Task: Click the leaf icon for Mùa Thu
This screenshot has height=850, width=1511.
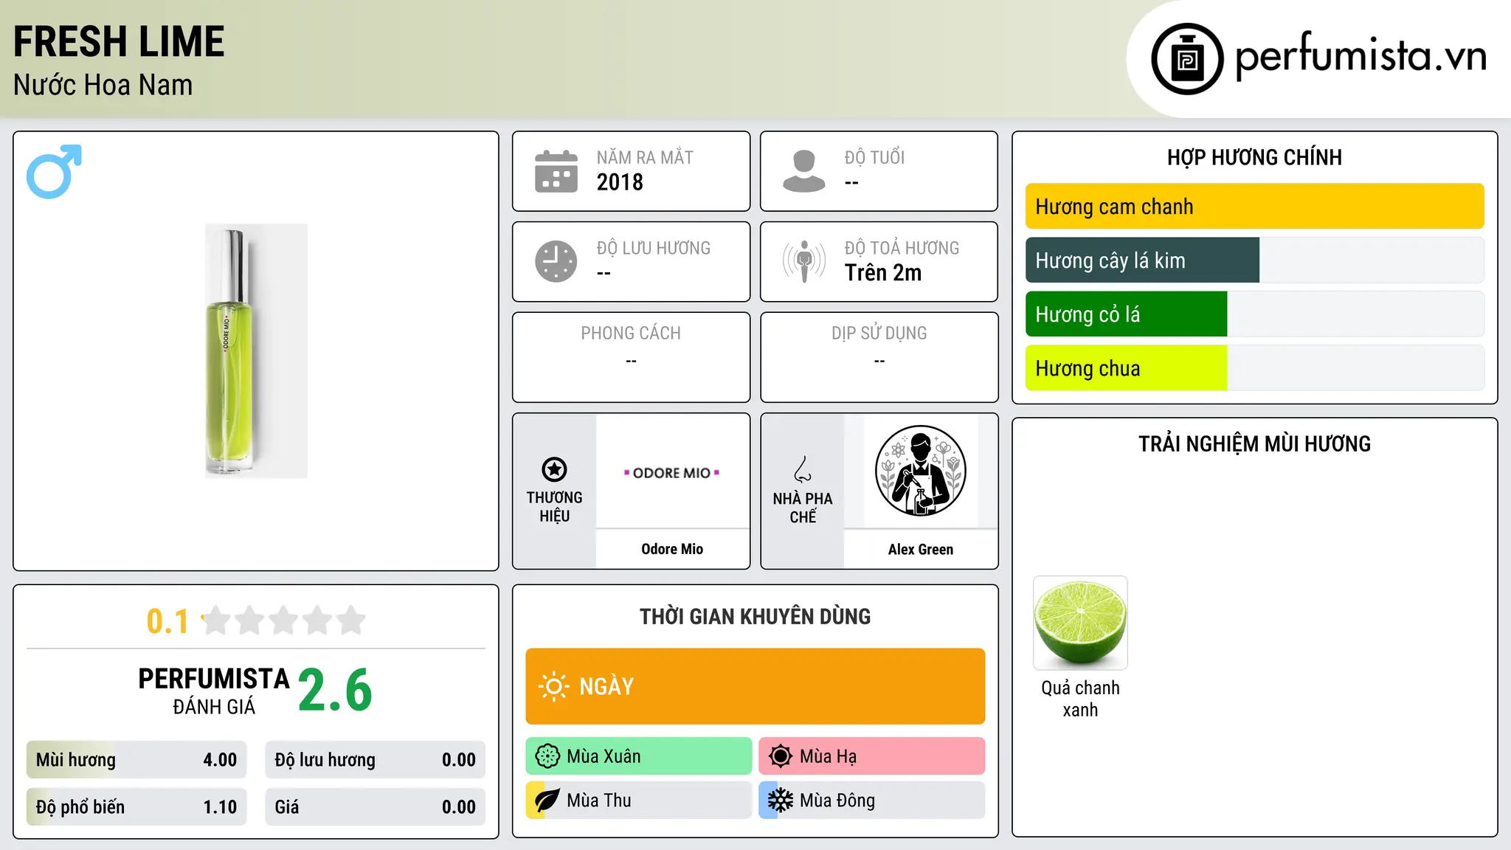Action: (x=547, y=801)
